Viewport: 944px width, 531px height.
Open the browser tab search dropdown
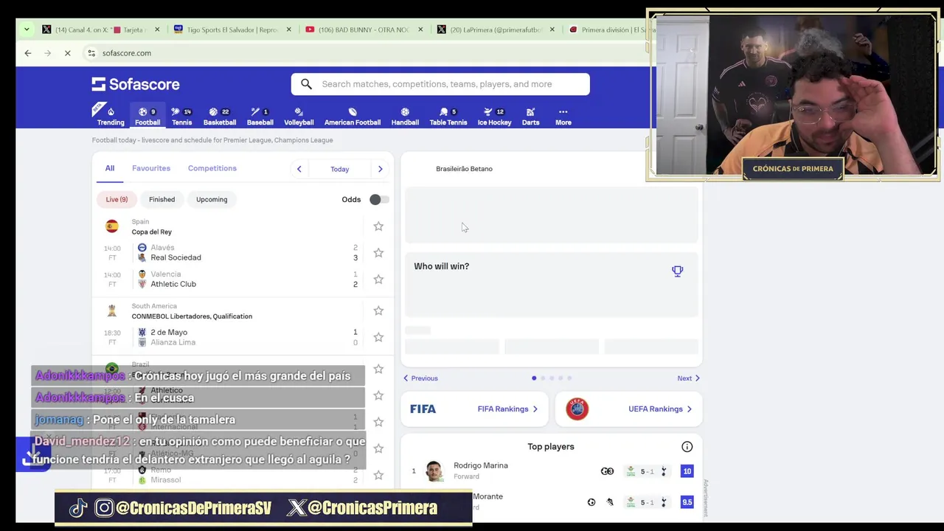(27, 29)
